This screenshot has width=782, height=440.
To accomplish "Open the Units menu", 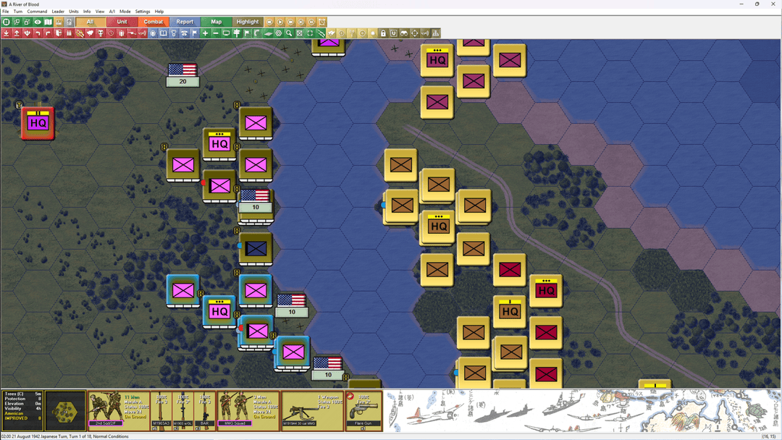I will coord(74,12).
